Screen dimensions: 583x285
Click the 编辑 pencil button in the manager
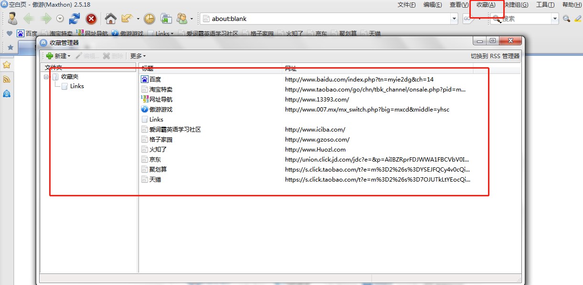87,56
